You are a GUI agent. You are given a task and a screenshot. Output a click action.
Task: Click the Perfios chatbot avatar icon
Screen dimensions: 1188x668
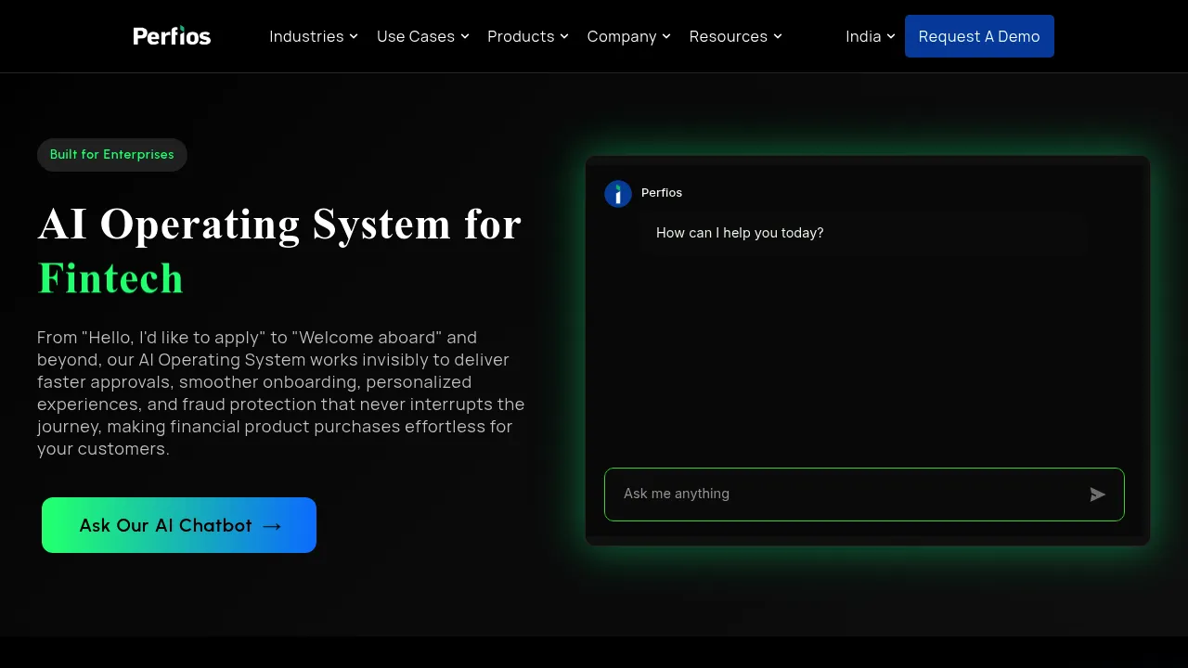pyautogui.click(x=618, y=194)
